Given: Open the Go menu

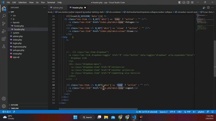Looking at the screenshot, I should (x=37, y=2).
